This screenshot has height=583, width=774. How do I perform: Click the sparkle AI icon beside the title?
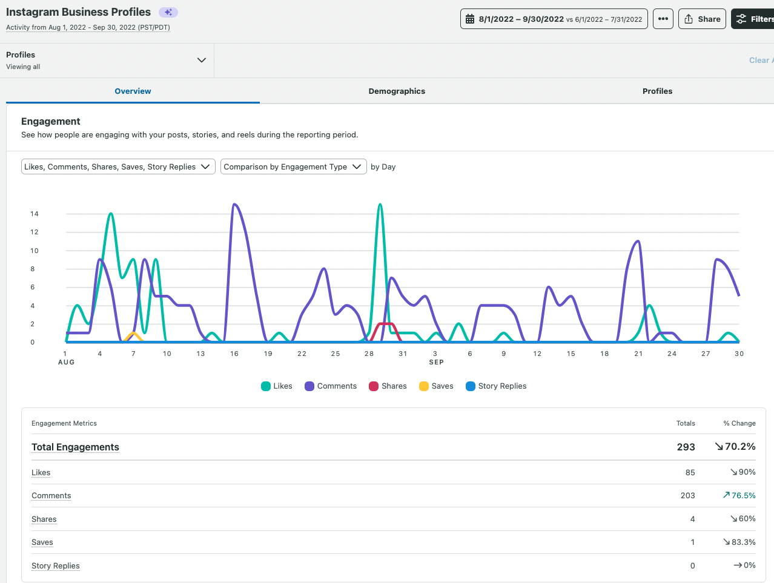click(x=168, y=12)
